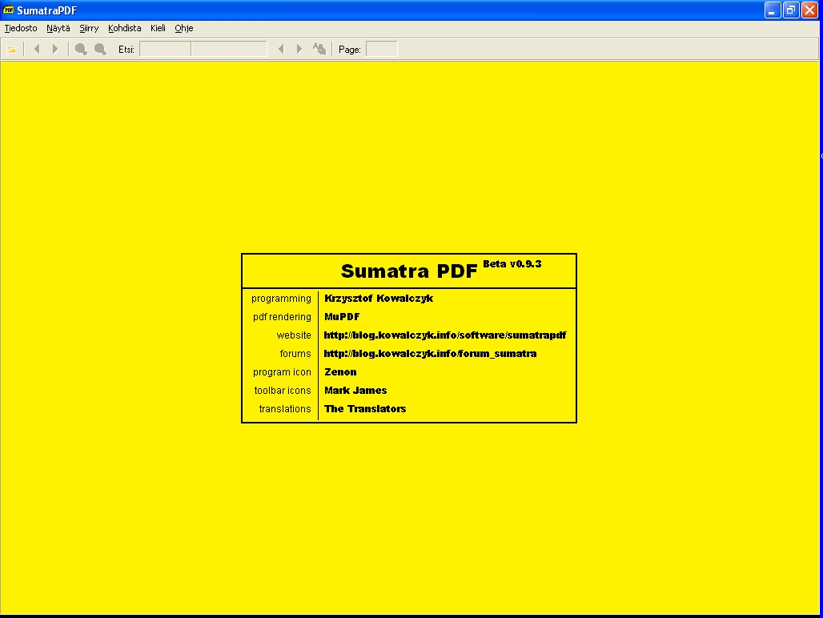Open the Näytä menu
The width and height of the screenshot is (823, 618).
pos(58,28)
